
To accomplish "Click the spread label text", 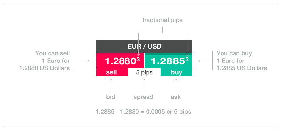I will (x=143, y=97).
